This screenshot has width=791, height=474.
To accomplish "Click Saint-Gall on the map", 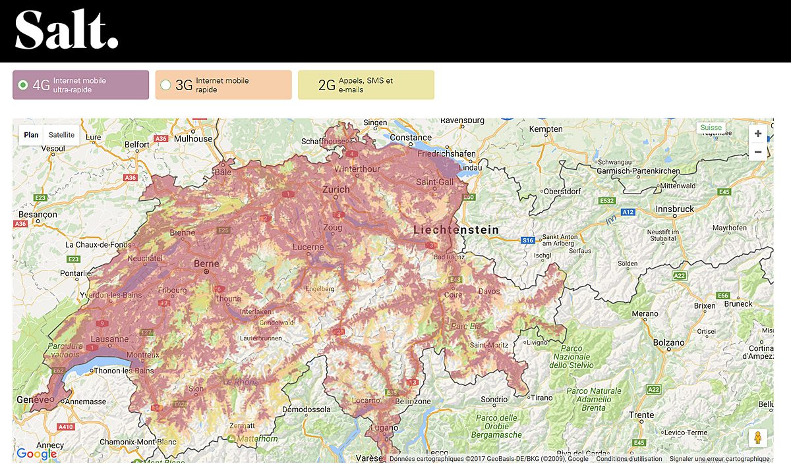I will [435, 182].
